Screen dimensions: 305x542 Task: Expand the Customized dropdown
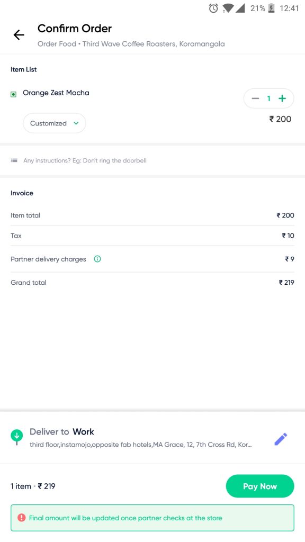click(x=55, y=123)
